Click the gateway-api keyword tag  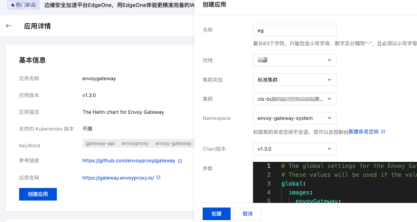(100, 144)
